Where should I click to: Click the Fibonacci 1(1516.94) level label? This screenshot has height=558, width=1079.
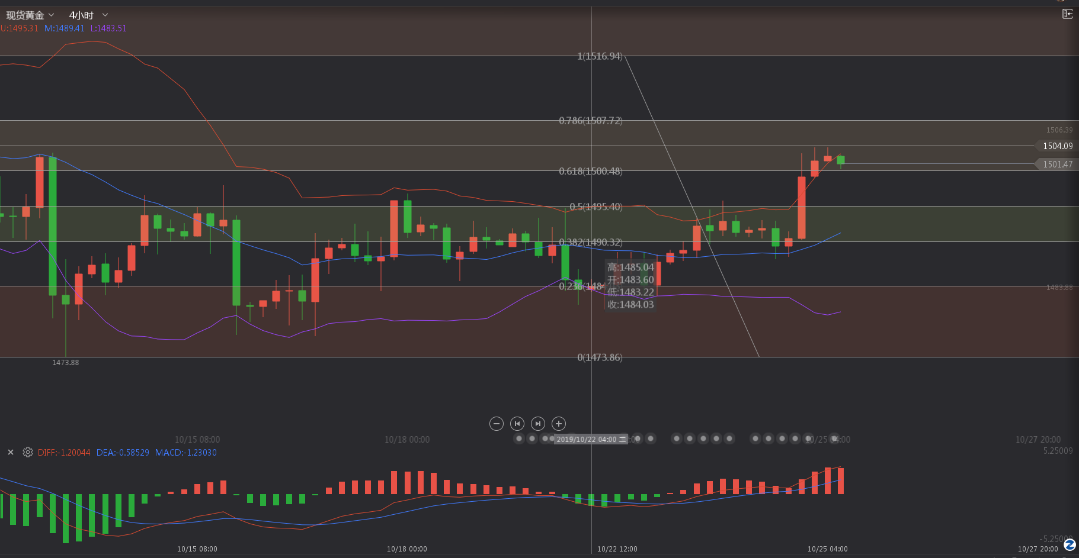[600, 56]
